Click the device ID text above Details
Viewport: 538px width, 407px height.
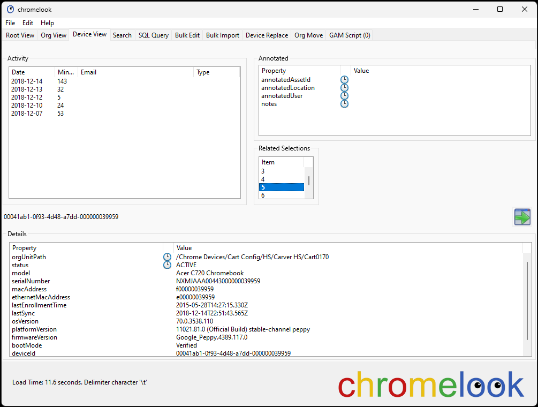click(61, 217)
